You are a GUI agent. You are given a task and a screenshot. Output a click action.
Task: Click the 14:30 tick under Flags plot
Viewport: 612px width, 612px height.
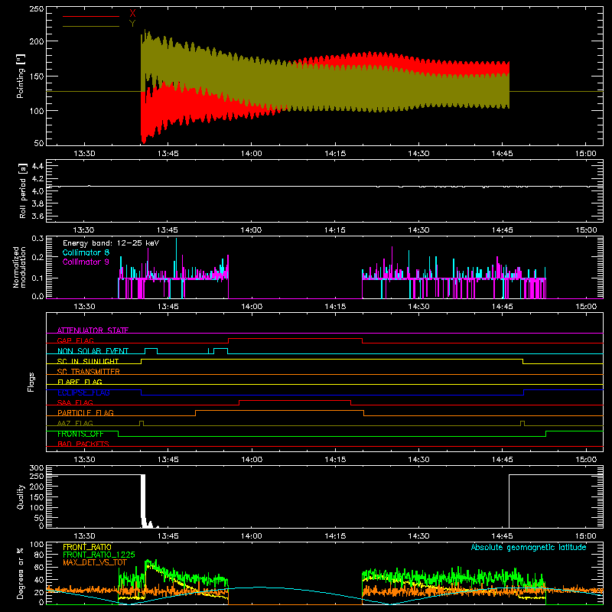click(x=418, y=460)
